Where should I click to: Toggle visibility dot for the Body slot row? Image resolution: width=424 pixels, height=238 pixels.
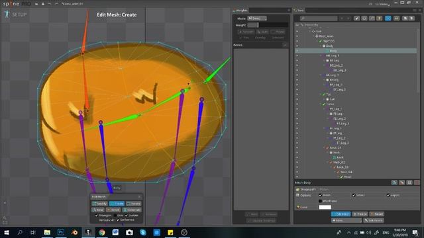(297, 46)
